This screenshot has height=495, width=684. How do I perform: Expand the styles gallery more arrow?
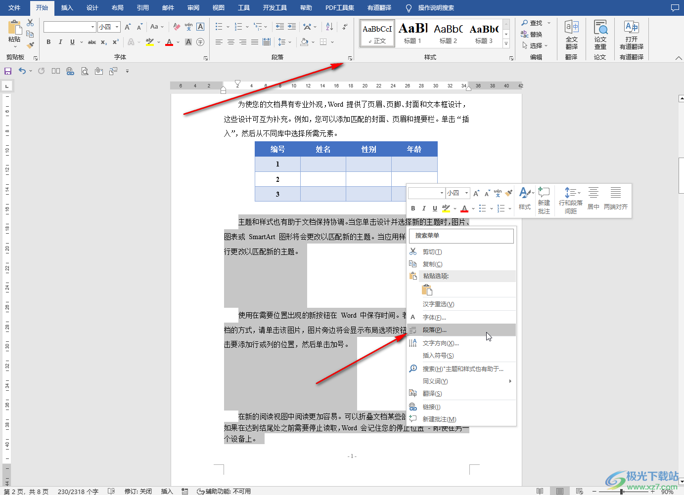point(506,44)
